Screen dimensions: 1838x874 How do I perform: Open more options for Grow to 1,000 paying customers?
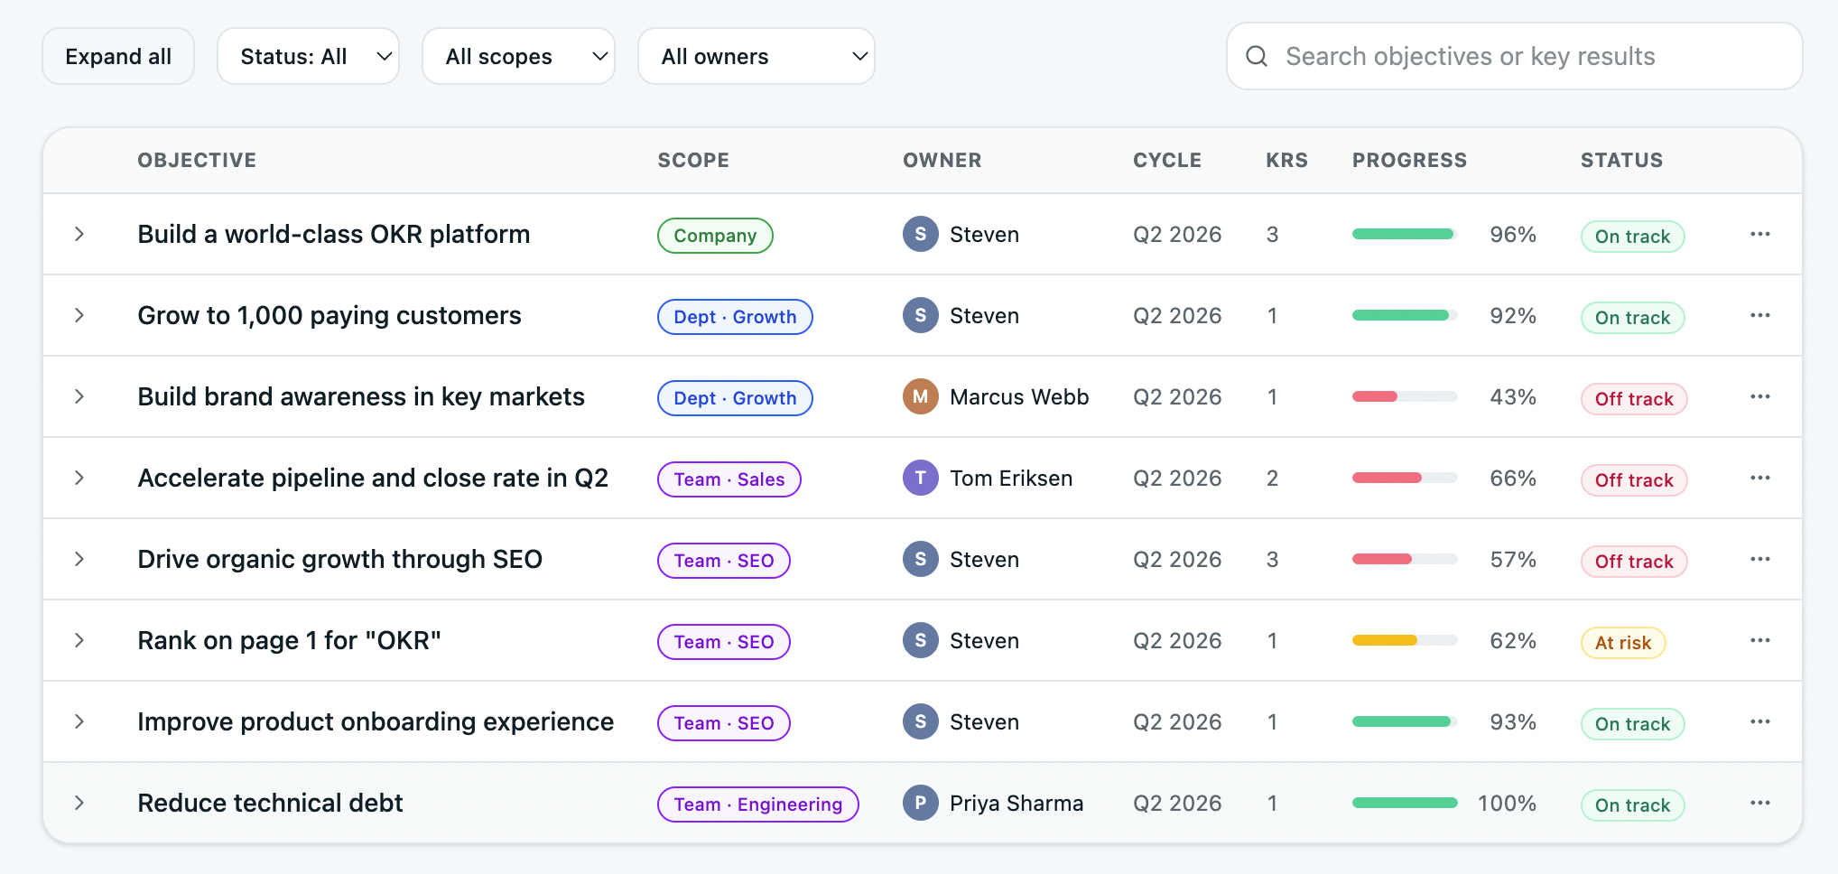(1759, 315)
